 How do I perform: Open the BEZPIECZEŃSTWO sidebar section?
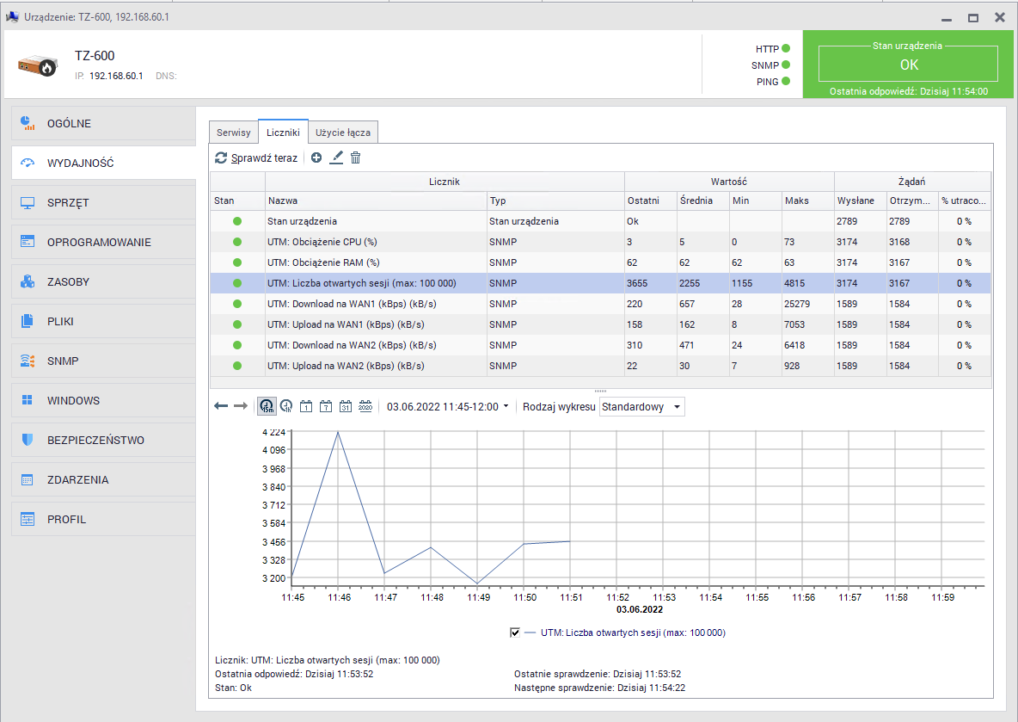[x=95, y=441]
